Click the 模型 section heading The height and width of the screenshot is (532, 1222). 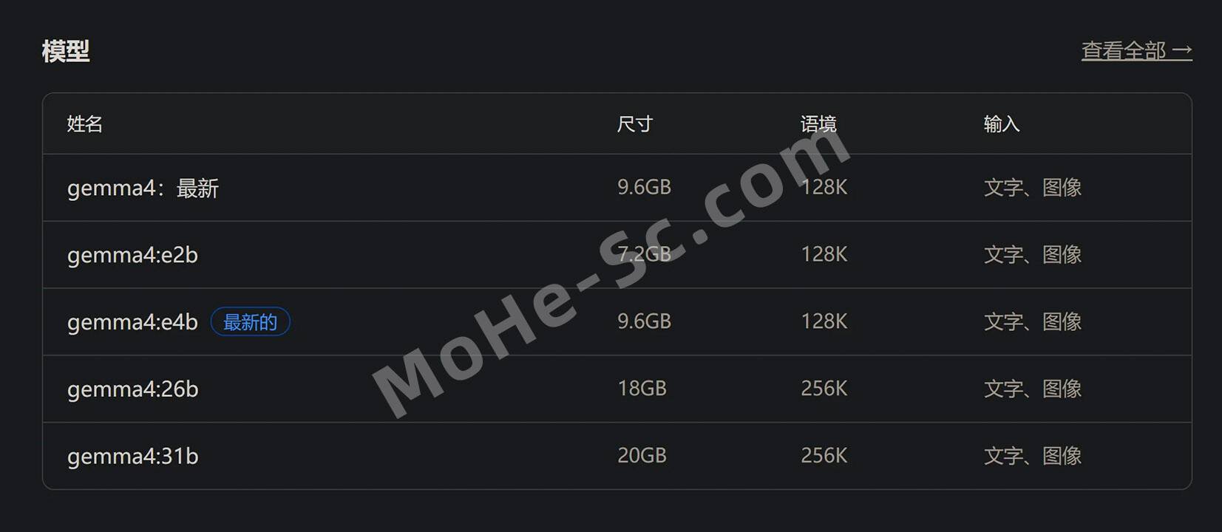(66, 51)
